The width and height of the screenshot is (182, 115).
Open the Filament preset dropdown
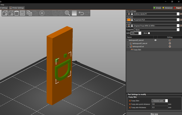178,20
